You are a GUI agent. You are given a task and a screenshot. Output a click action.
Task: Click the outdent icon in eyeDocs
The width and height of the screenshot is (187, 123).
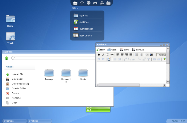[147, 55]
